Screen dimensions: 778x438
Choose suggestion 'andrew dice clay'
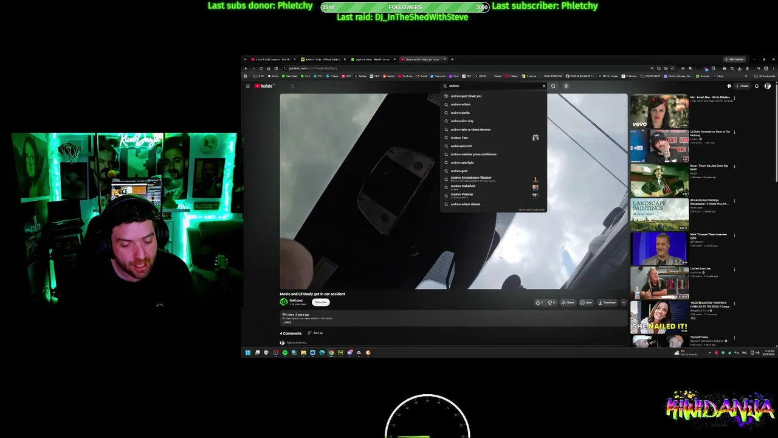[493, 121]
